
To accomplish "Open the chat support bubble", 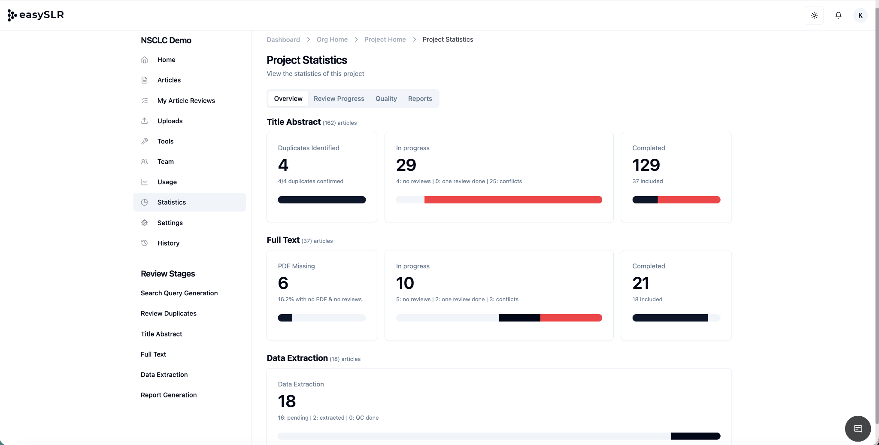I will click(x=858, y=428).
